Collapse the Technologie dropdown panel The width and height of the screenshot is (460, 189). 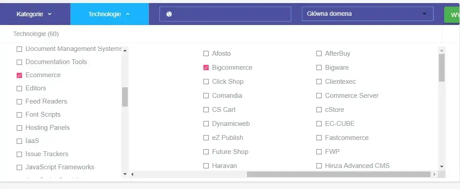tap(109, 14)
